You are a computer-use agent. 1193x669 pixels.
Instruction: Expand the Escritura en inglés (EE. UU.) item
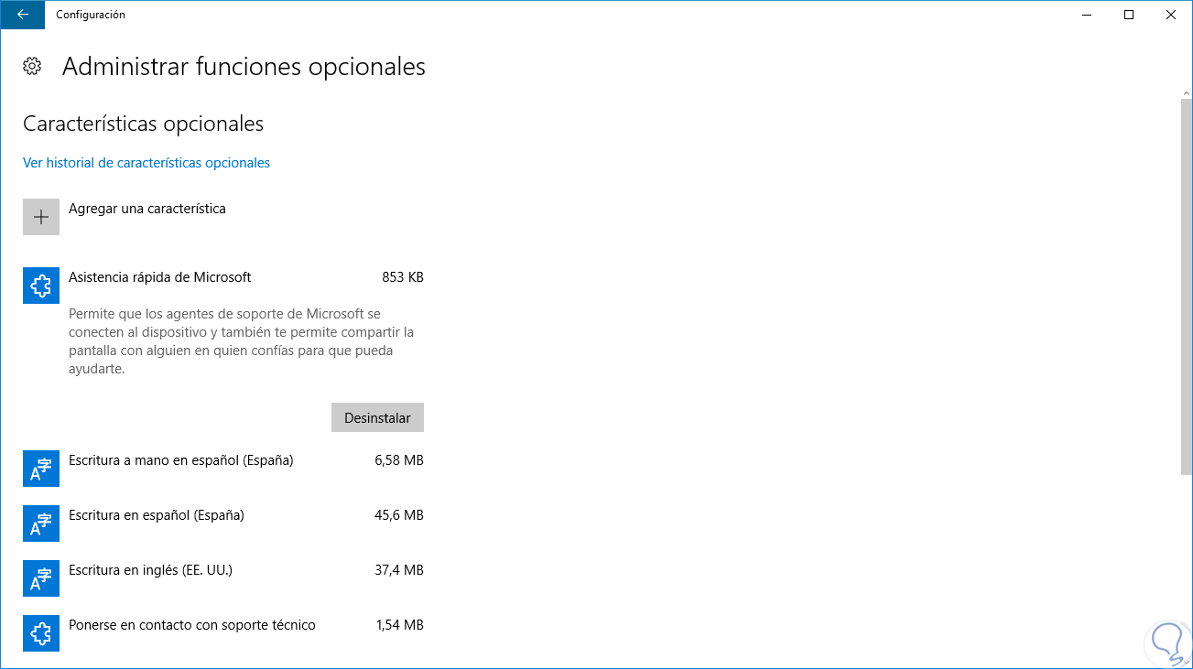(150, 570)
